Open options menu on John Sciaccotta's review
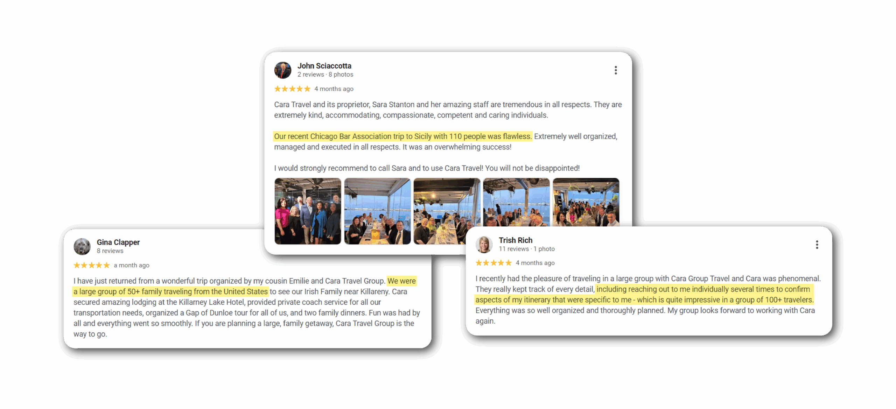This screenshot has width=896, height=409. pyautogui.click(x=616, y=70)
